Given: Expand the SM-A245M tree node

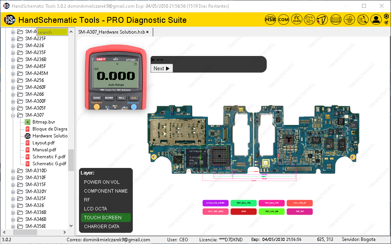Looking at the screenshot, I should tap(13, 74).
